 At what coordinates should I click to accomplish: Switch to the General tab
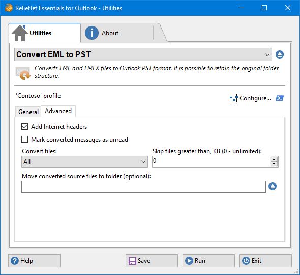click(28, 112)
